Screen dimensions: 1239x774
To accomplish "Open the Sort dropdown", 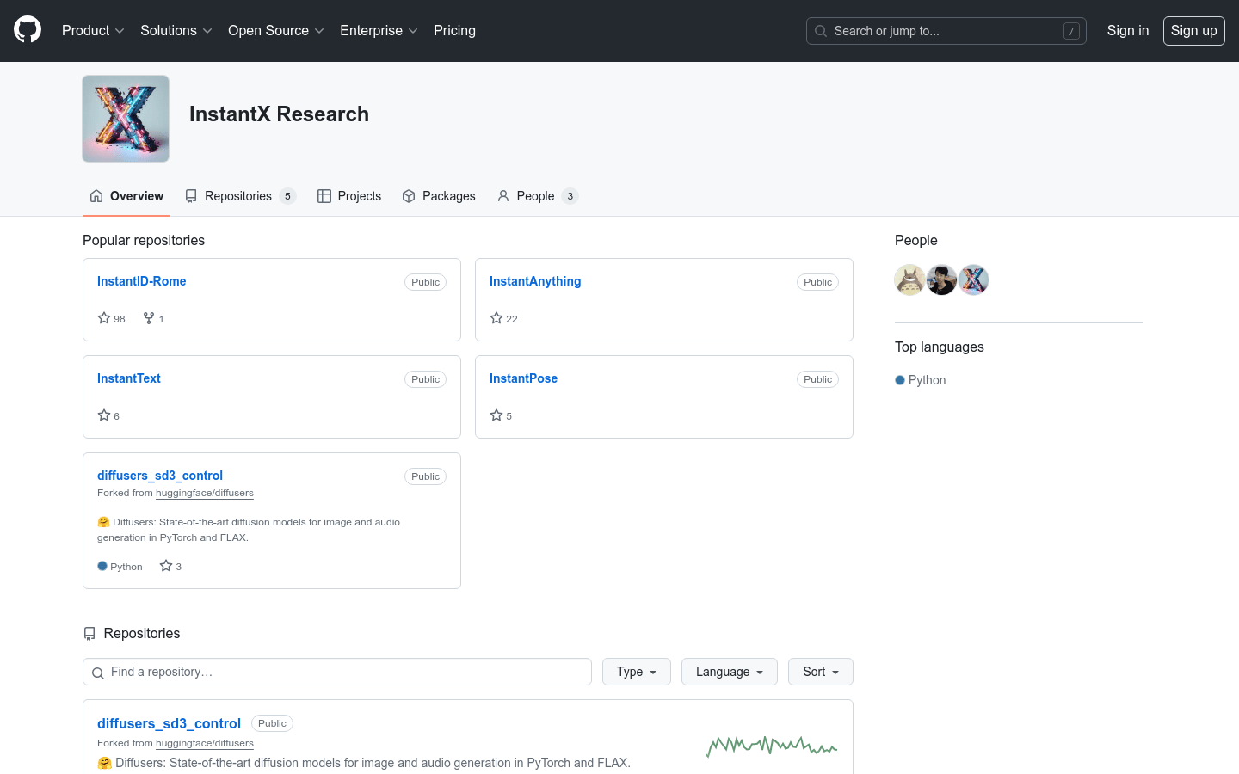I will (821, 672).
